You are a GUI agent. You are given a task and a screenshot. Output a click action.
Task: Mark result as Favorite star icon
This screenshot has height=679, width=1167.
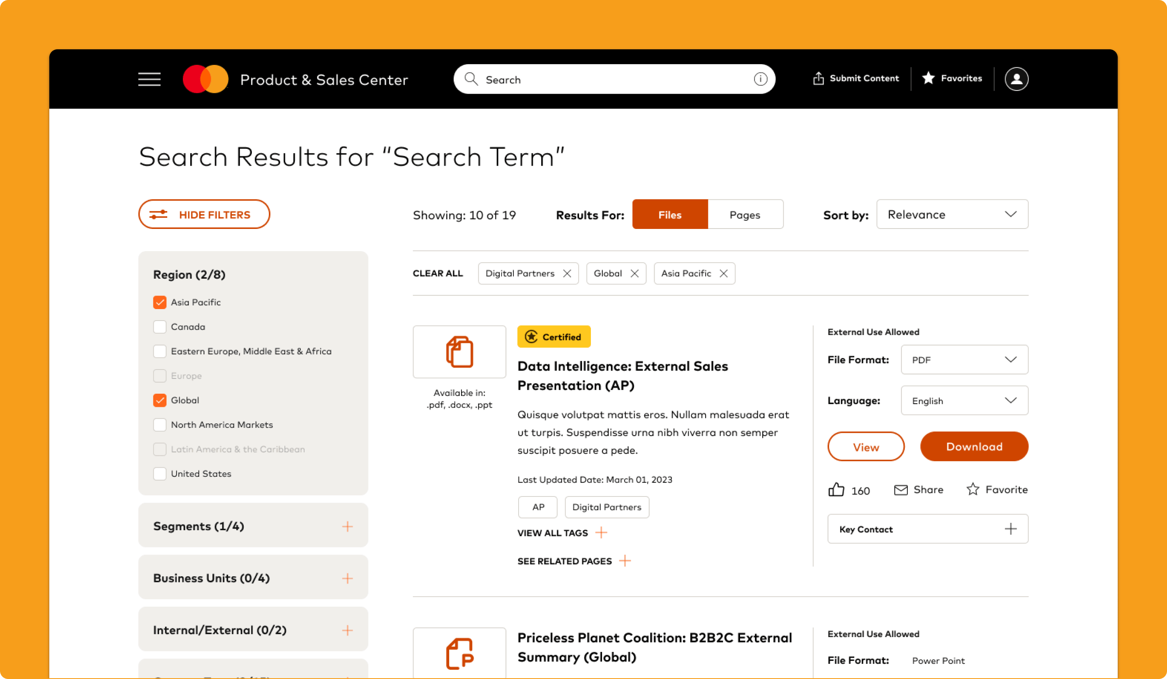coord(973,489)
